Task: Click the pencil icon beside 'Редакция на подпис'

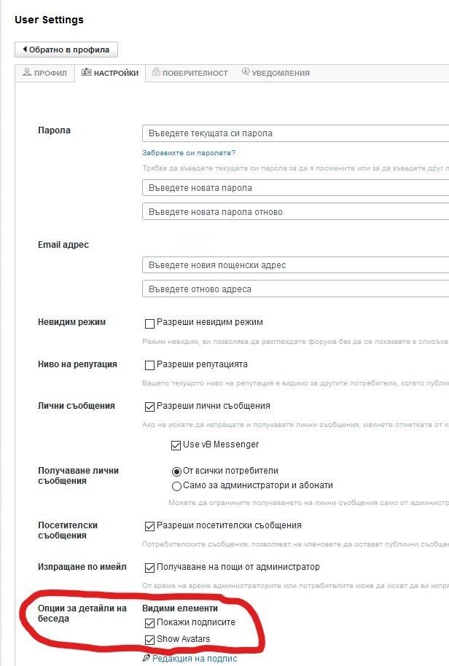Action: click(147, 658)
